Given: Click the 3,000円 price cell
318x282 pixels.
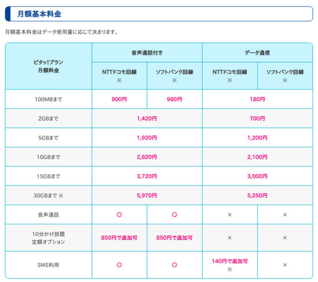Looking at the screenshot, I should point(257,176).
